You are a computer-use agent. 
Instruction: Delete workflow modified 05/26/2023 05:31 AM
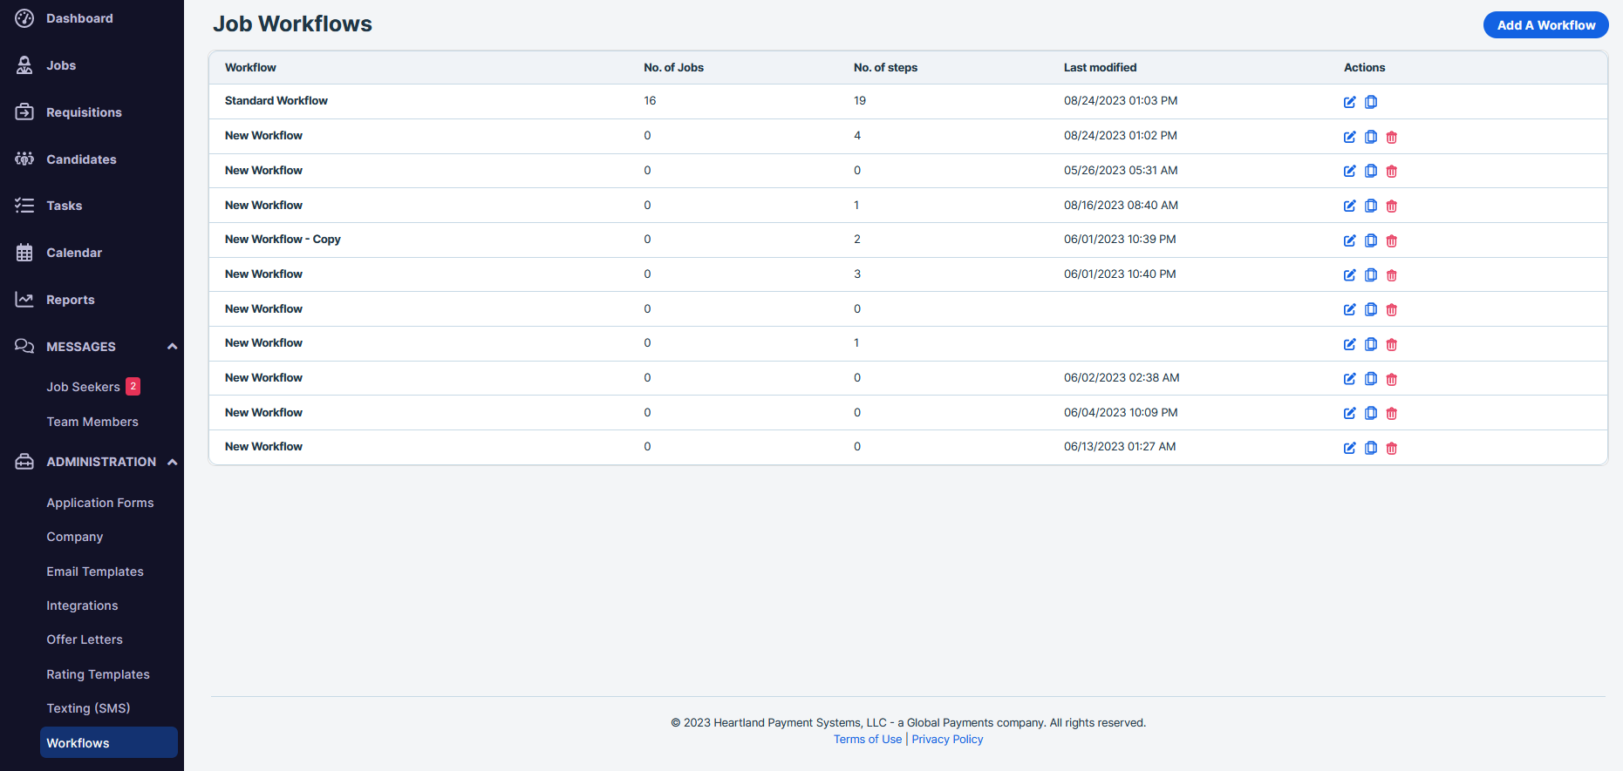coord(1392,171)
